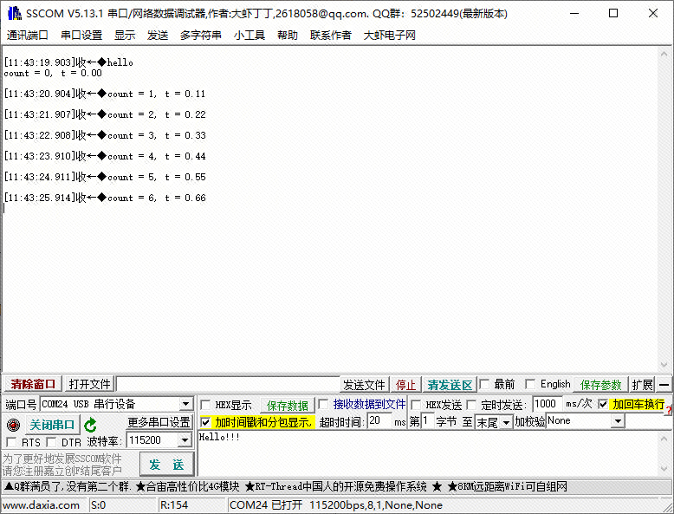Click the 更多串口设置 button
The height and width of the screenshot is (514, 674).
pyautogui.click(x=159, y=422)
